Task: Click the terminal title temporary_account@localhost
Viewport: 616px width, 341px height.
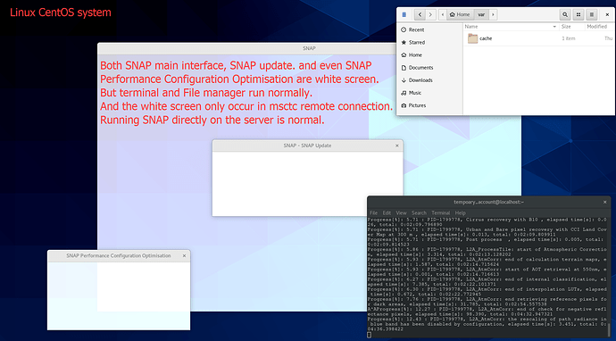Action: click(488, 203)
